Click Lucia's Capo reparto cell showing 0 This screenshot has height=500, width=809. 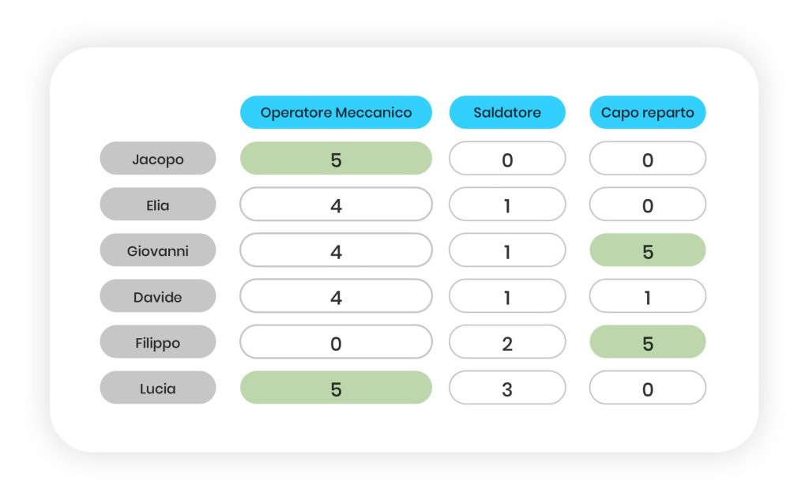point(647,388)
